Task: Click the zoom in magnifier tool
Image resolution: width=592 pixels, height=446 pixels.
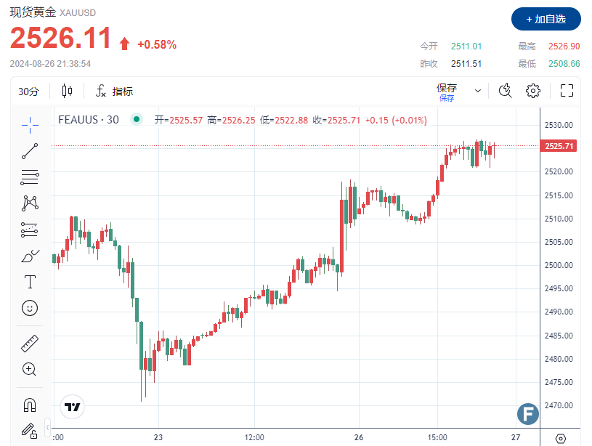Action: [x=30, y=369]
